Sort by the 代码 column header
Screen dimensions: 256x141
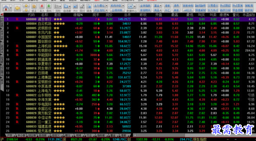point(31,15)
